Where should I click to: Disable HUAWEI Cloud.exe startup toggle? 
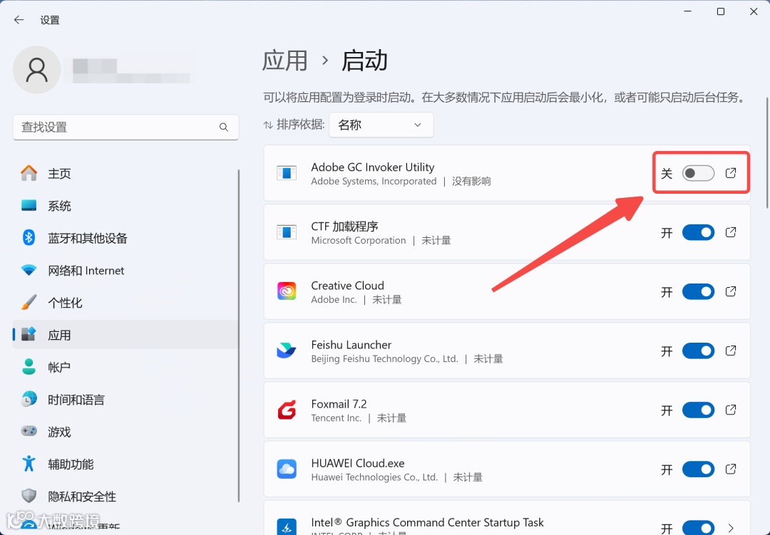tap(698, 469)
